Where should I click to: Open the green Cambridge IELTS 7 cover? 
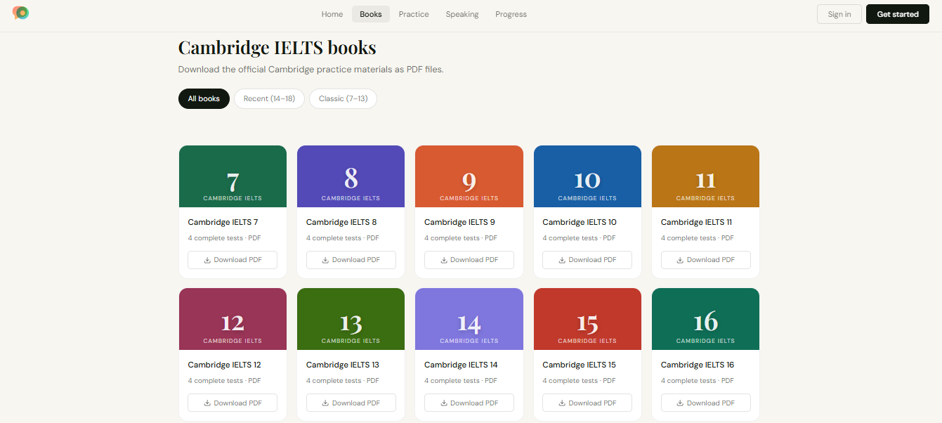pyautogui.click(x=233, y=176)
